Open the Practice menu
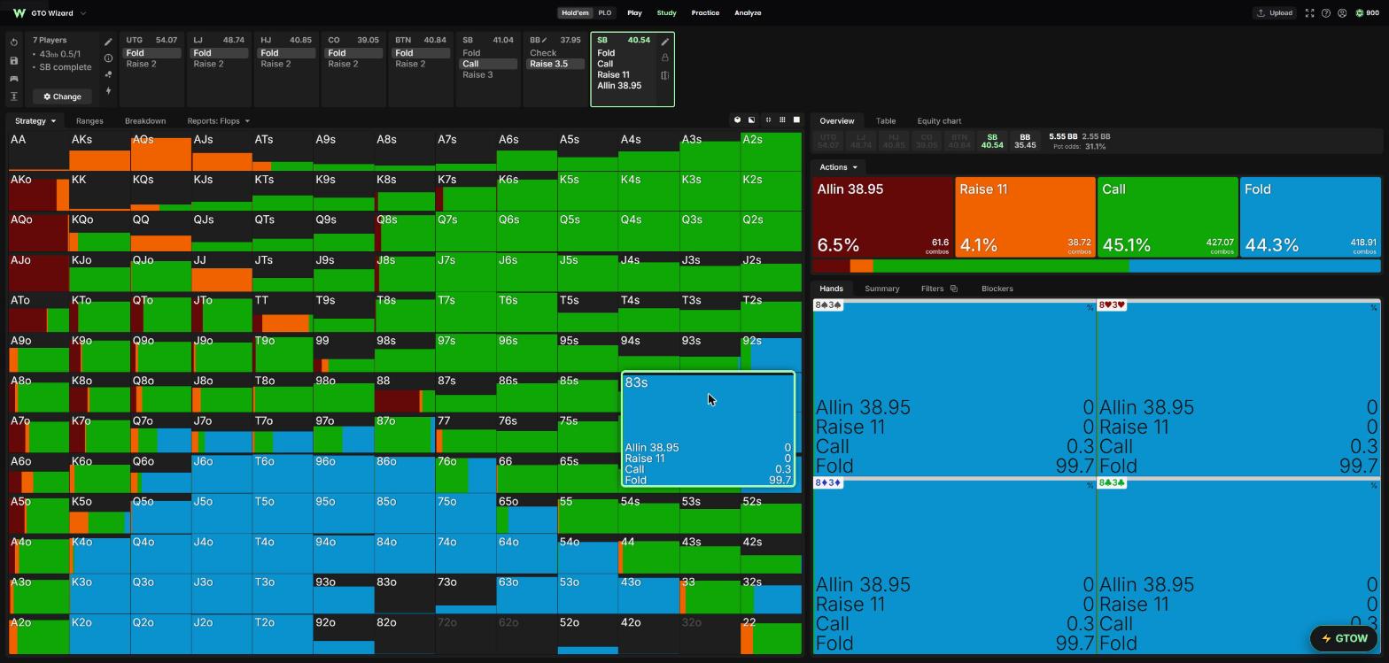 (705, 13)
